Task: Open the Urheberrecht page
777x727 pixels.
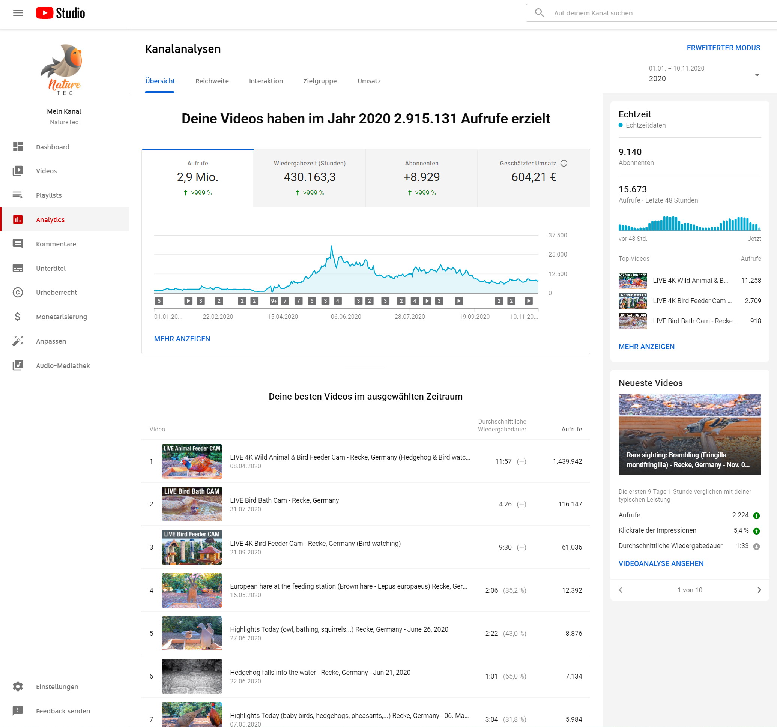Action: click(56, 292)
